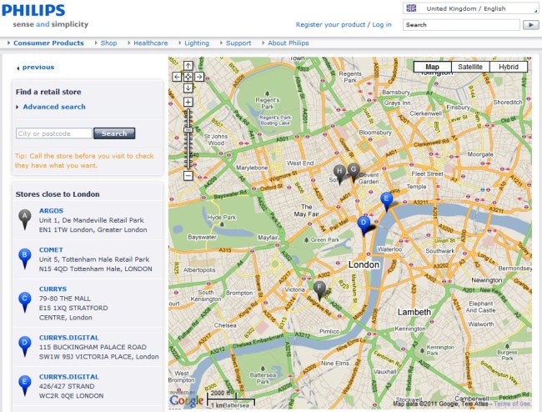Click 'Find a retail store' heading
Image resolution: width=542 pixels, height=412 pixels.
48,92
